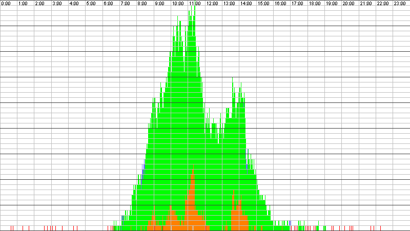Click the 7:00 hour label

pyautogui.click(x=125, y=4)
